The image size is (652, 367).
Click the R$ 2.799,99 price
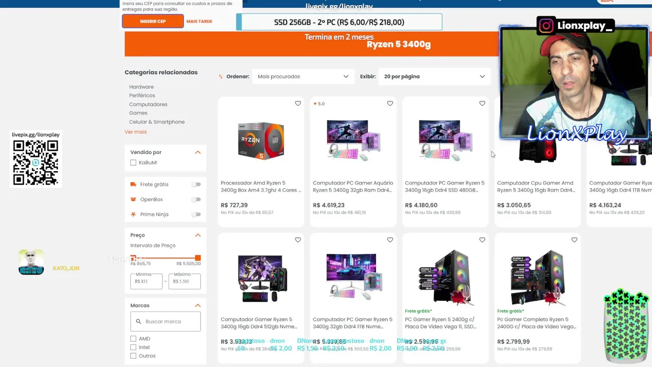513,342
